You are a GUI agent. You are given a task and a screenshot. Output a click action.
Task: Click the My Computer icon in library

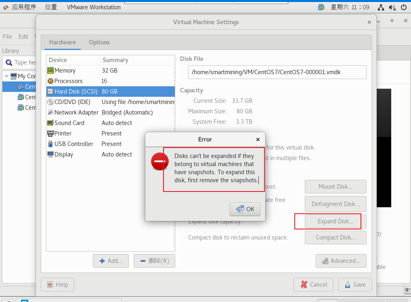click(x=14, y=76)
